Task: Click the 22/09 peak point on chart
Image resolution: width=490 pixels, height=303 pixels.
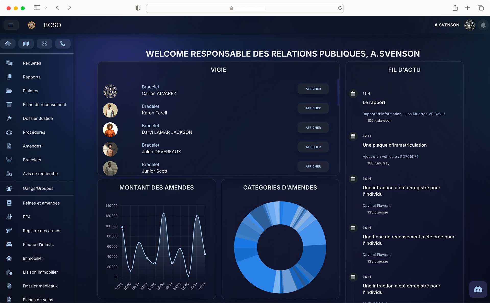Action: point(163,214)
